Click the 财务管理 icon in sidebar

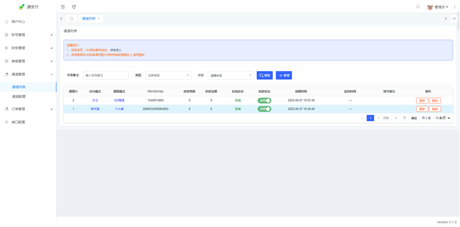[6, 48]
